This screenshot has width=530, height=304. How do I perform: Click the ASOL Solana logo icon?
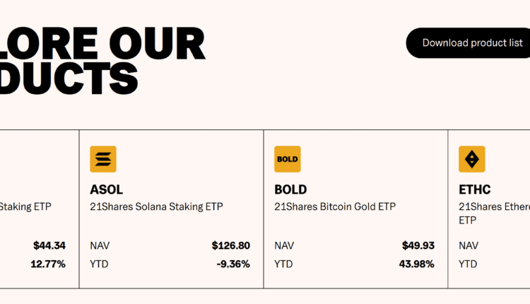click(x=103, y=159)
